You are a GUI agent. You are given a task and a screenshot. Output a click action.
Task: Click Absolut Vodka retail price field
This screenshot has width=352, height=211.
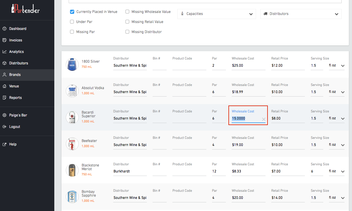pos(288,92)
